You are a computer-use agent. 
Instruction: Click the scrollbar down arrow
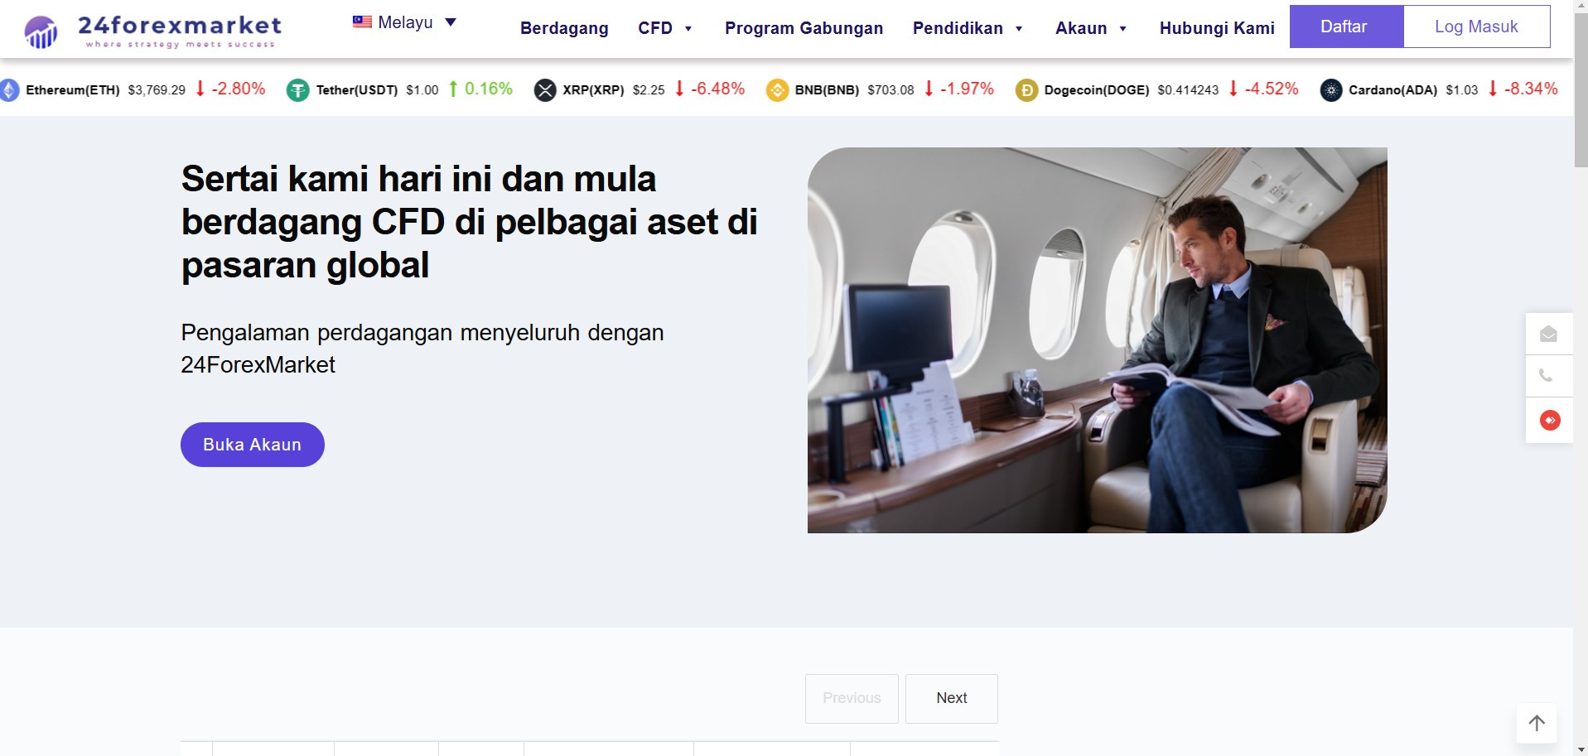1581,749
